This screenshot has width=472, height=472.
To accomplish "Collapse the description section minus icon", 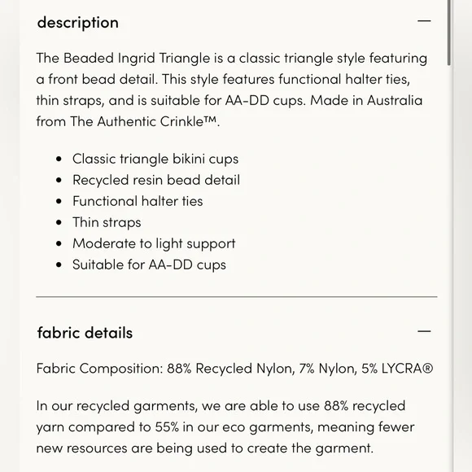I will [x=424, y=21].
